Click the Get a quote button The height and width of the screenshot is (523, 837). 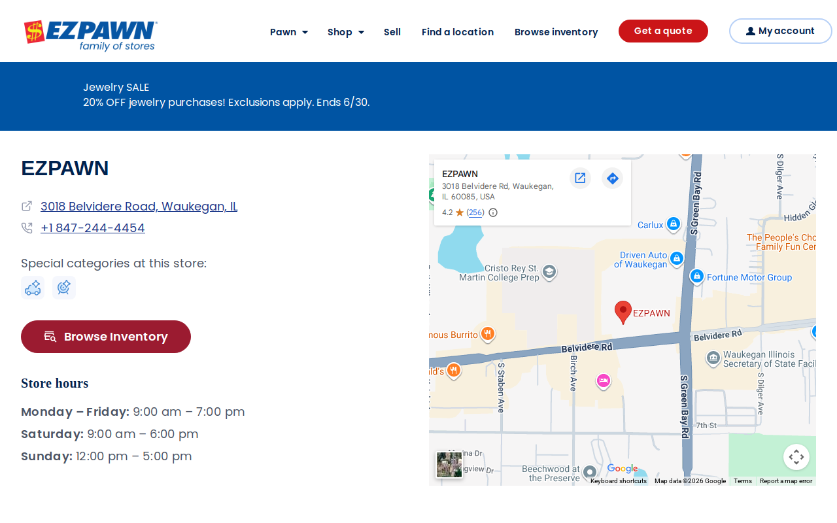663,31
